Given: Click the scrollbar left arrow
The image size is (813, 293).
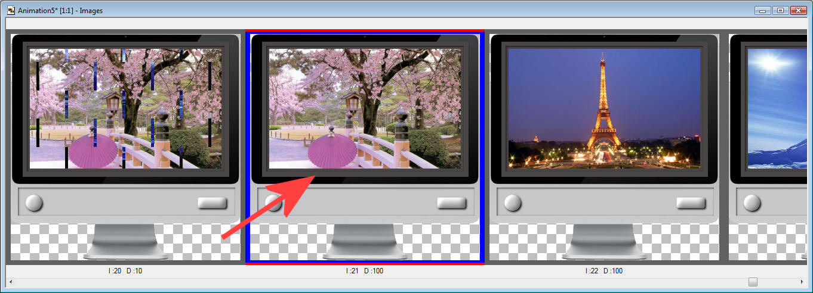Looking at the screenshot, I should pyautogui.click(x=10, y=282).
